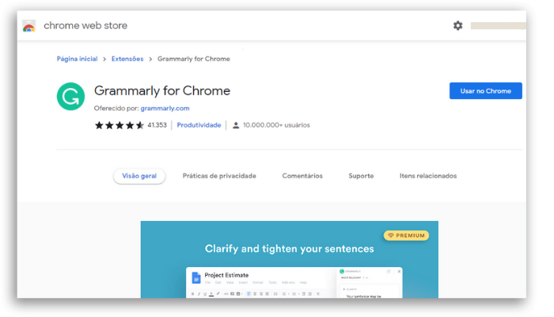The height and width of the screenshot is (317, 554).
Task: Click the chrome web store title
Action: pos(85,25)
